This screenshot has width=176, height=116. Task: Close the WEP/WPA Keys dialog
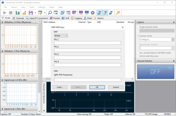pos(122,27)
